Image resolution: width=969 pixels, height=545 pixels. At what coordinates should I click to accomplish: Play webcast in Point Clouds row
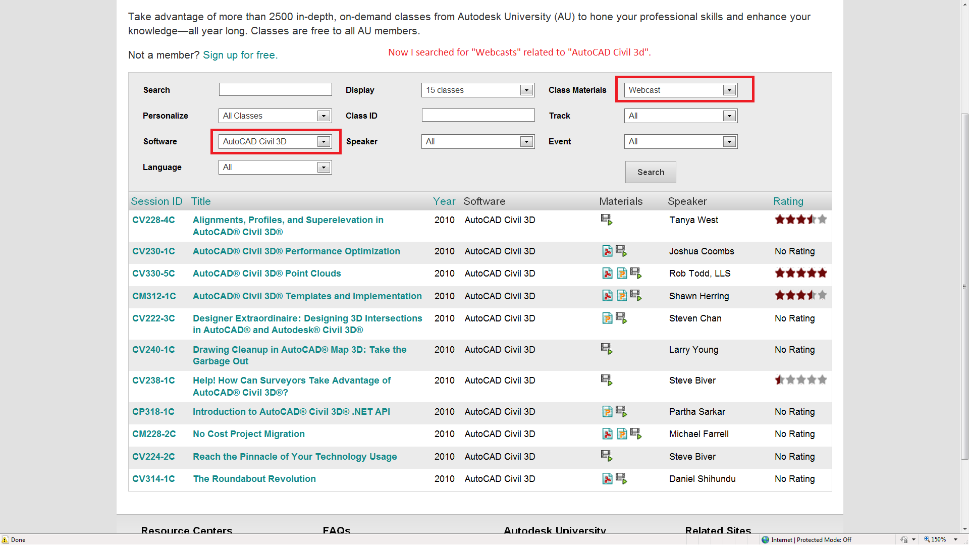pyautogui.click(x=636, y=273)
